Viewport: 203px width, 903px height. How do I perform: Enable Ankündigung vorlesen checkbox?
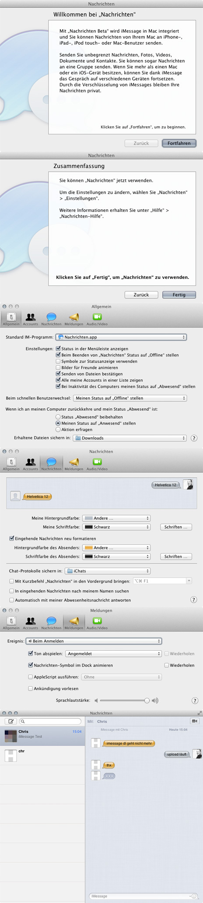[x=31, y=688]
